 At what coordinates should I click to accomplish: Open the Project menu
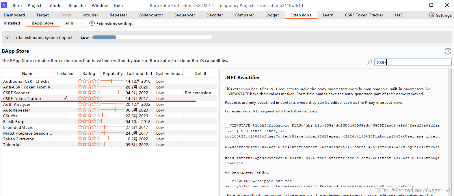(x=34, y=5)
